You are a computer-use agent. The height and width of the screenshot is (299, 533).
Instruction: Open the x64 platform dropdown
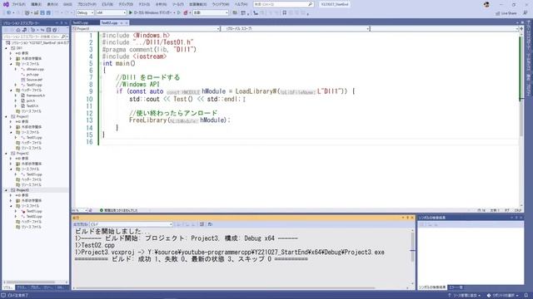111,13
